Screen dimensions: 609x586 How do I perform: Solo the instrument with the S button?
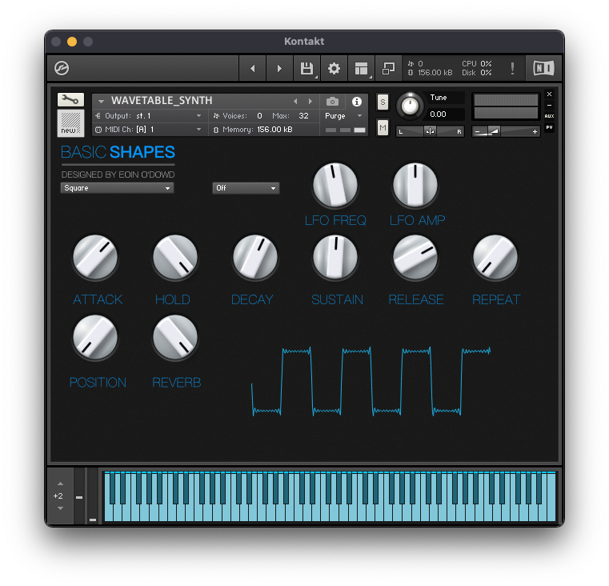point(383,102)
